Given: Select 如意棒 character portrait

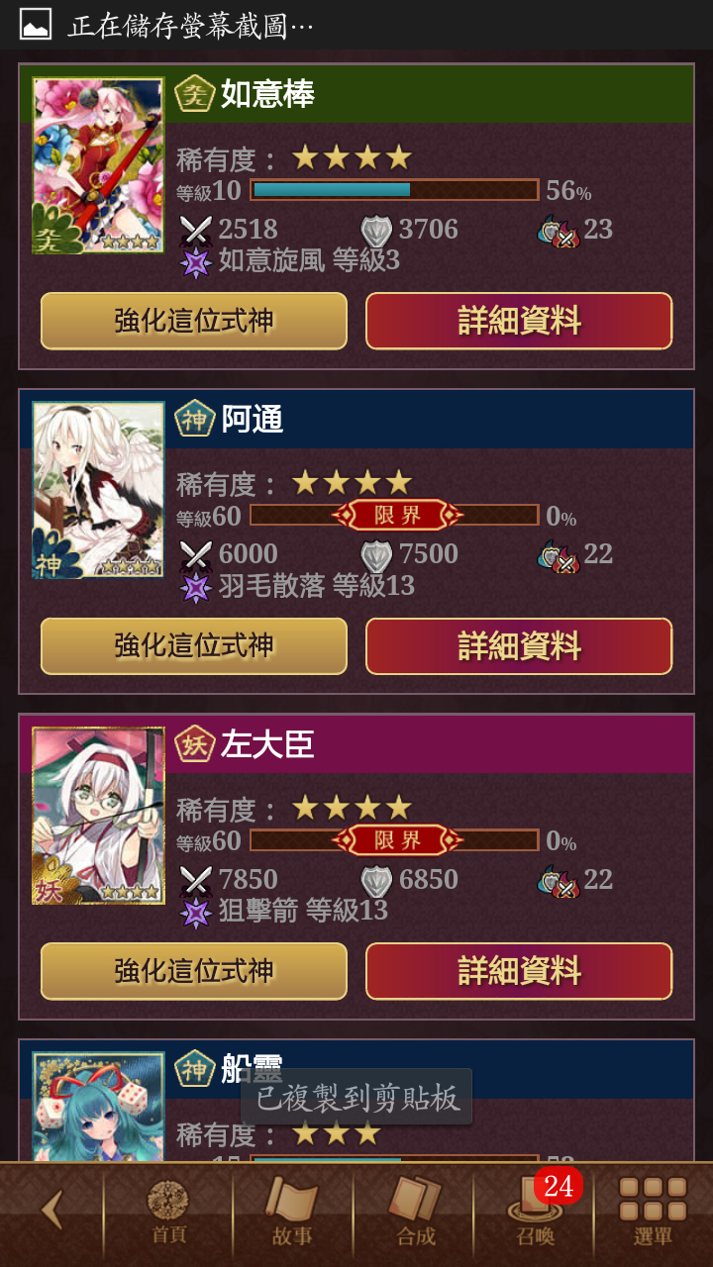Looking at the screenshot, I should click(x=98, y=165).
